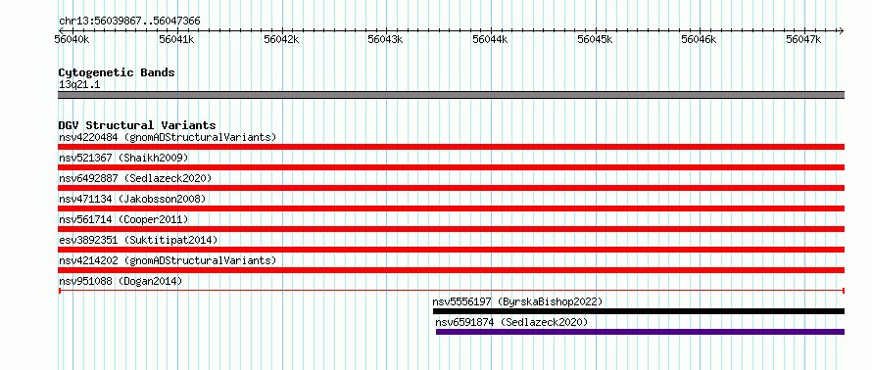Image resolution: width=872 pixels, height=370 pixels.
Task: Click the 56041k ruler tick label
Action: pos(176,39)
